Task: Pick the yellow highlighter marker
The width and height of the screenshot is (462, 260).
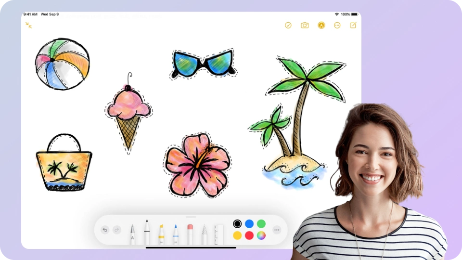Action: point(161,234)
